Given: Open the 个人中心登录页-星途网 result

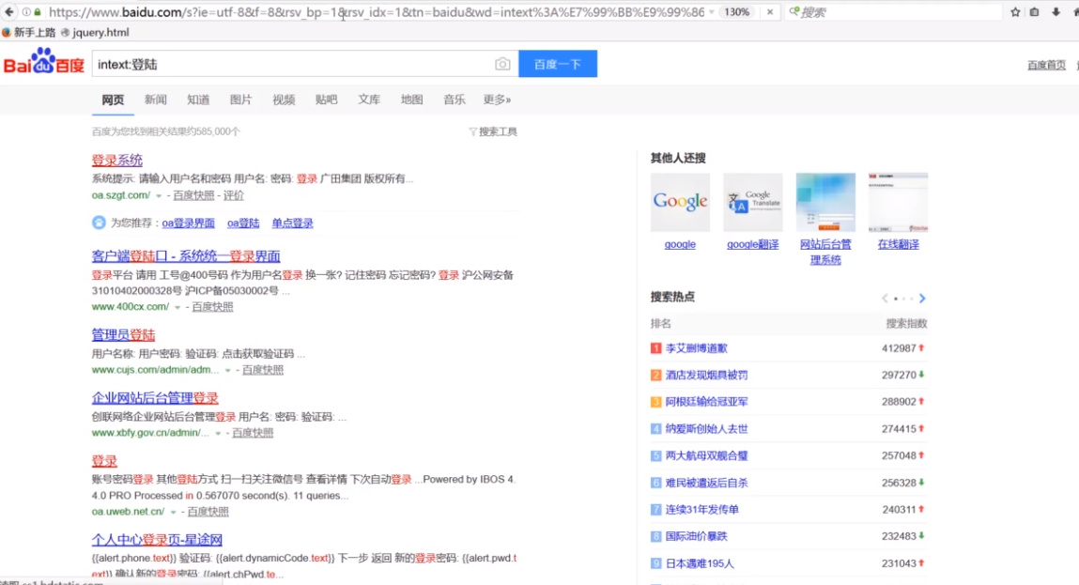Looking at the screenshot, I should 157,540.
